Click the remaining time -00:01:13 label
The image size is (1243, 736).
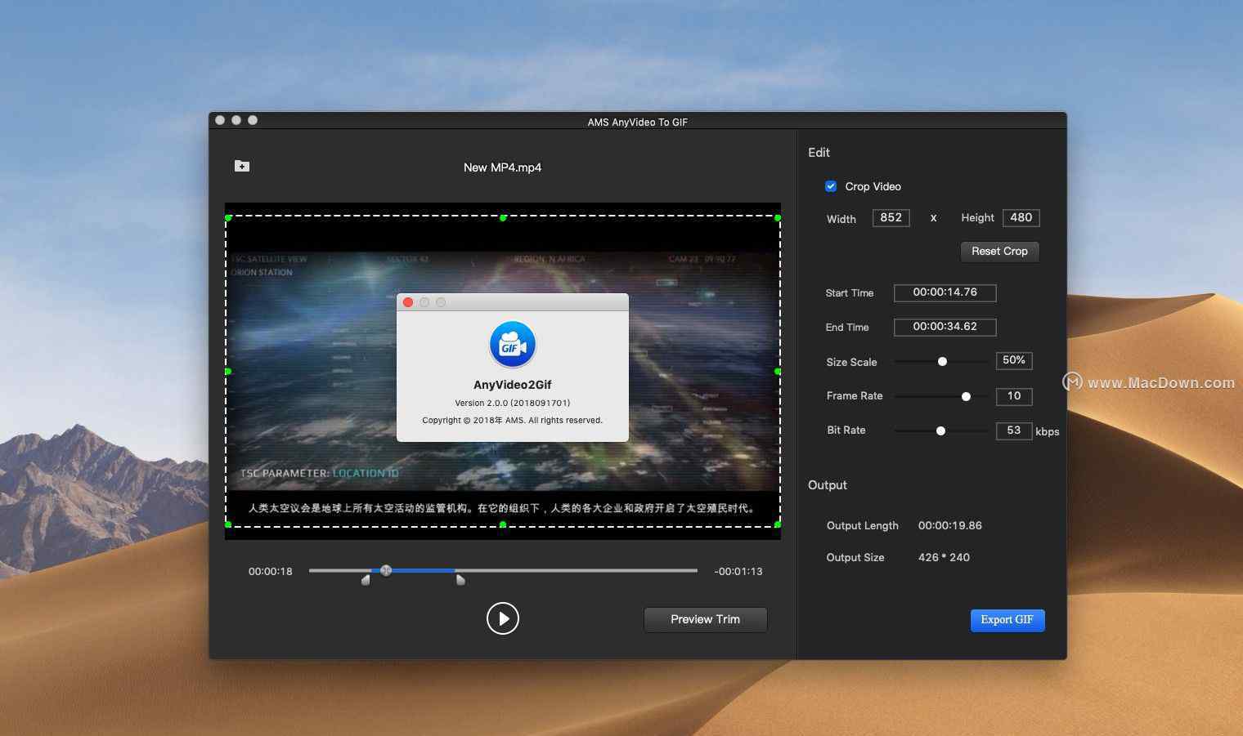click(738, 572)
